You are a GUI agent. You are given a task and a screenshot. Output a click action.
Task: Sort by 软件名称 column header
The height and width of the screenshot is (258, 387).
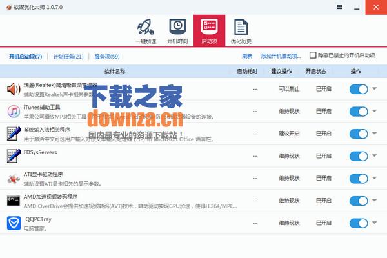pos(115,72)
